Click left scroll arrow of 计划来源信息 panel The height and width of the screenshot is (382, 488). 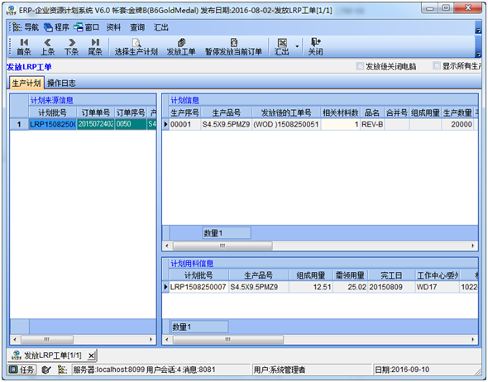tap(15, 339)
